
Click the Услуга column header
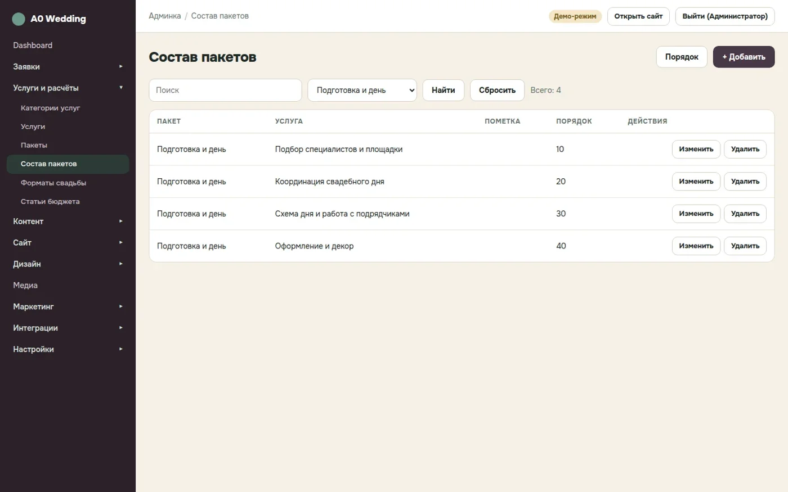289,121
